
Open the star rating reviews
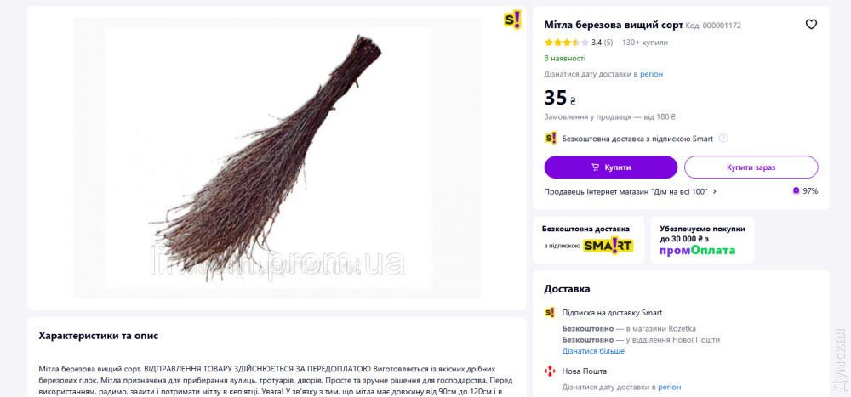click(x=566, y=43)
